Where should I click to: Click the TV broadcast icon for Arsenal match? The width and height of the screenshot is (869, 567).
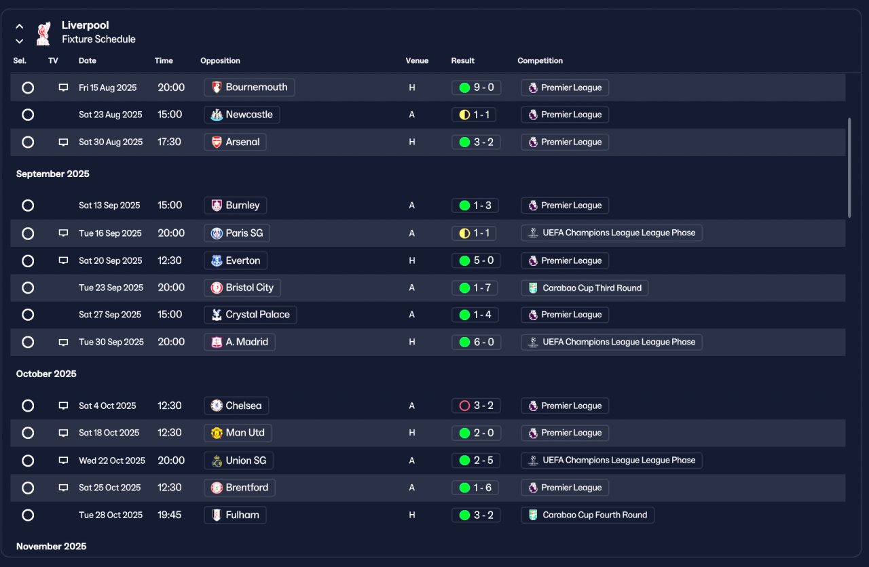tap(63, 142)
